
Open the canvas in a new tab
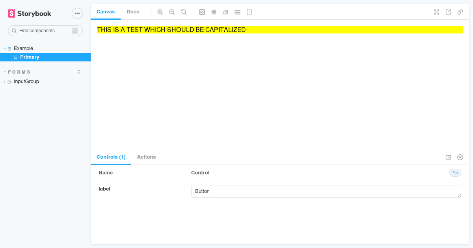[x=448, y=12]
